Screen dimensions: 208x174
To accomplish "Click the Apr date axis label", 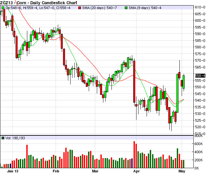I will point(136,171).
